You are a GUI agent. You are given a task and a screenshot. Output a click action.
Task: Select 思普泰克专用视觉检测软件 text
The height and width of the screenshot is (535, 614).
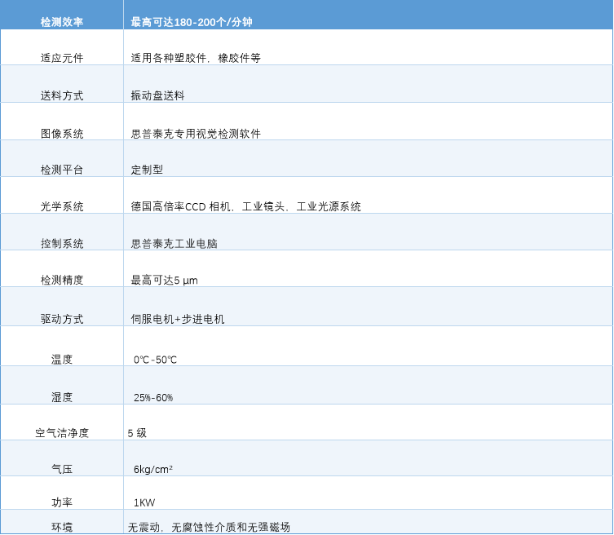pyautogui.click(x=196, y=134)
